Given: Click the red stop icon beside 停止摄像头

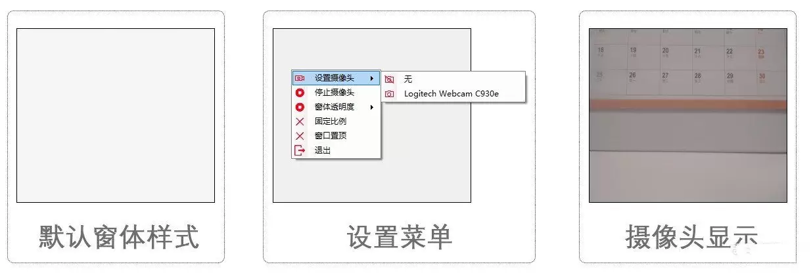Looking at the screenshot, I should coord(300,93).
